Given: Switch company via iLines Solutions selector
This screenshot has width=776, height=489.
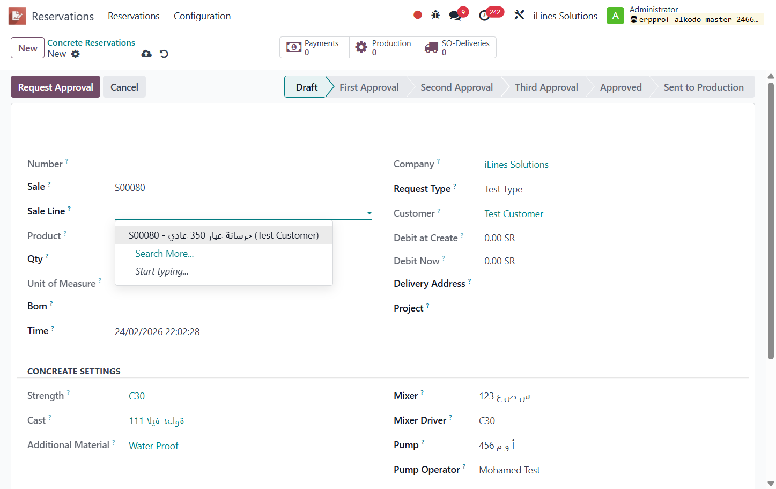Looking at the screenshot, I should (565, 16).
